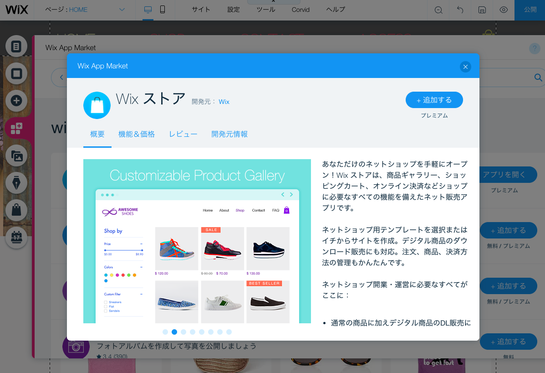This screenshot has height=373, width=545.
Task: Click the Customizable Product Gallery slide image
Action: [x=197, y=241]
